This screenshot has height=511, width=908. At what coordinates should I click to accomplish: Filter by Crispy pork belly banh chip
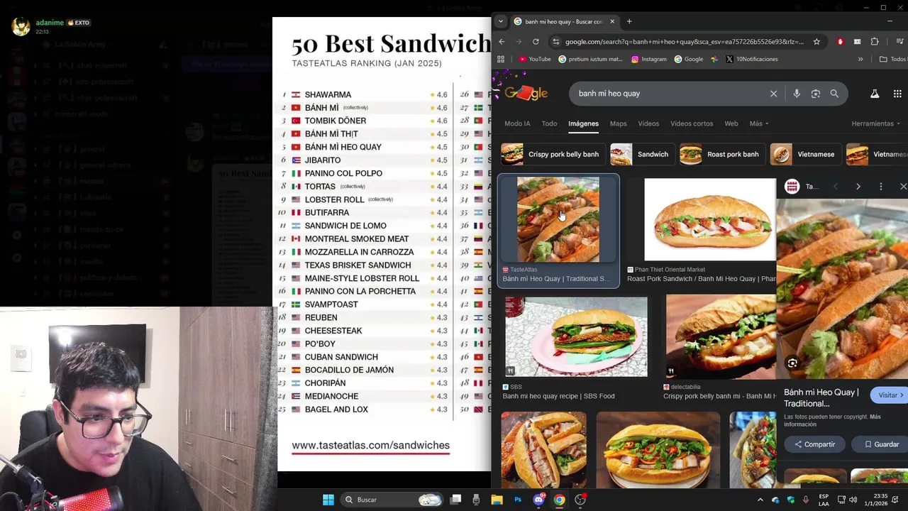pos(553,154)
